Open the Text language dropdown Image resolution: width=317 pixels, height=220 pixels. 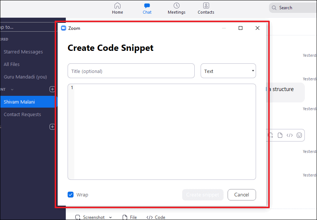tap(228, 71)
